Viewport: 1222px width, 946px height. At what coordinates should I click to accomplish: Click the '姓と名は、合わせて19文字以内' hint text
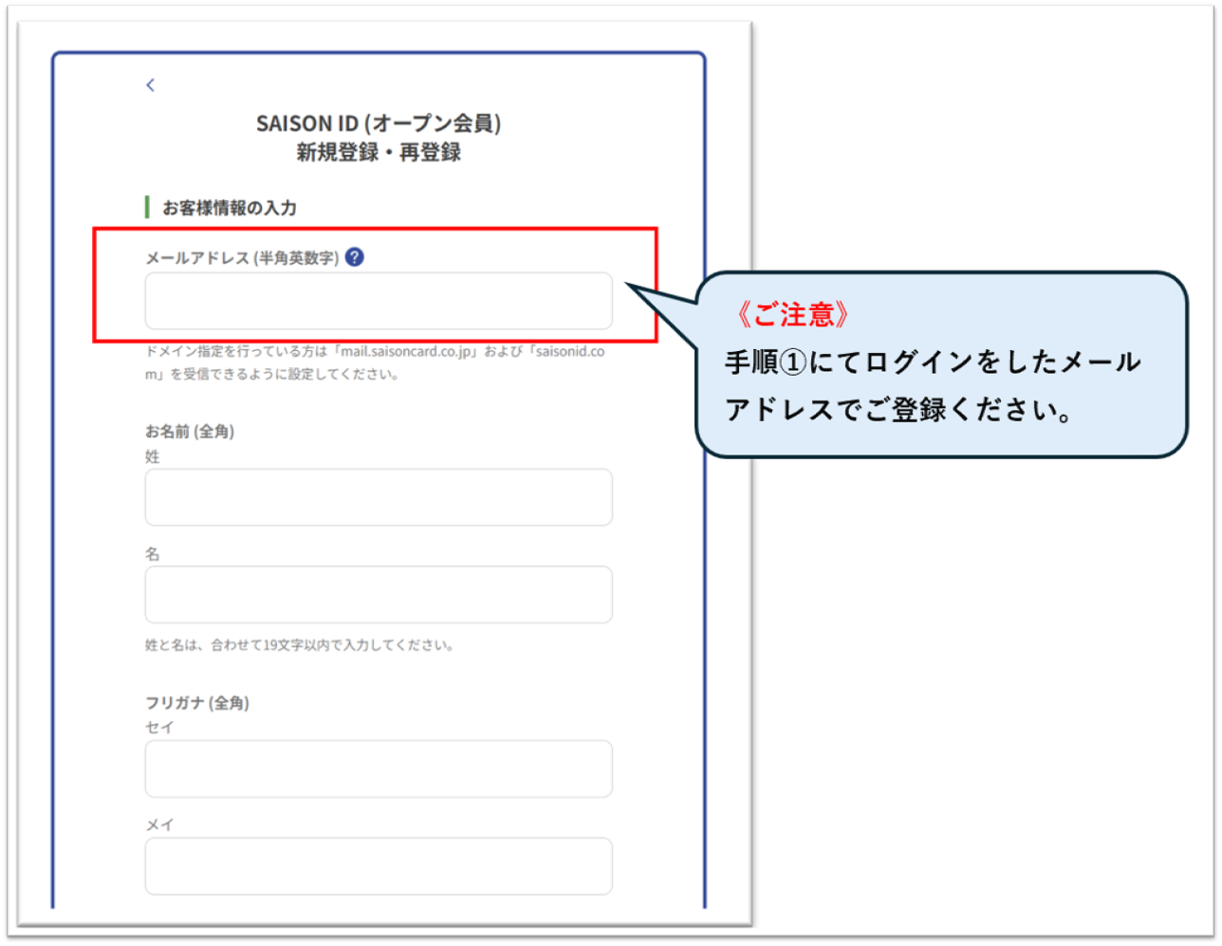[300, 645]
